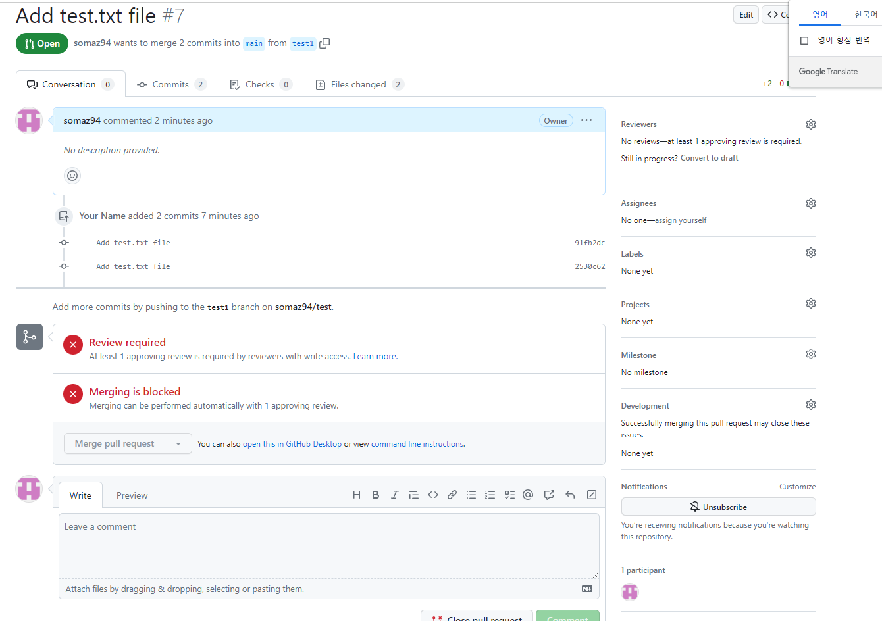Viewport: 882px width, 621px height.
Task: Click the Markdown supported icon
Action: point(587,589)
